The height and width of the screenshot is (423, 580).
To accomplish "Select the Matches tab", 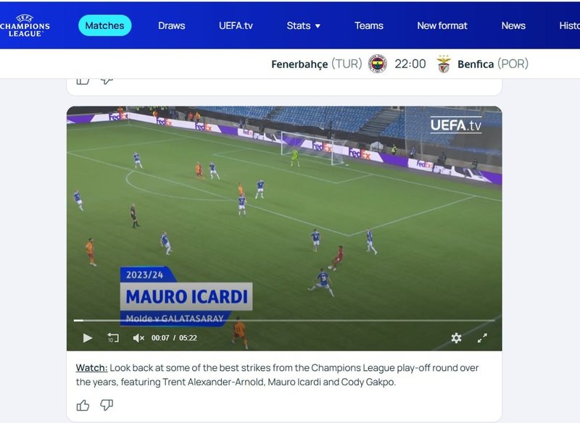I will pos(104,25).
